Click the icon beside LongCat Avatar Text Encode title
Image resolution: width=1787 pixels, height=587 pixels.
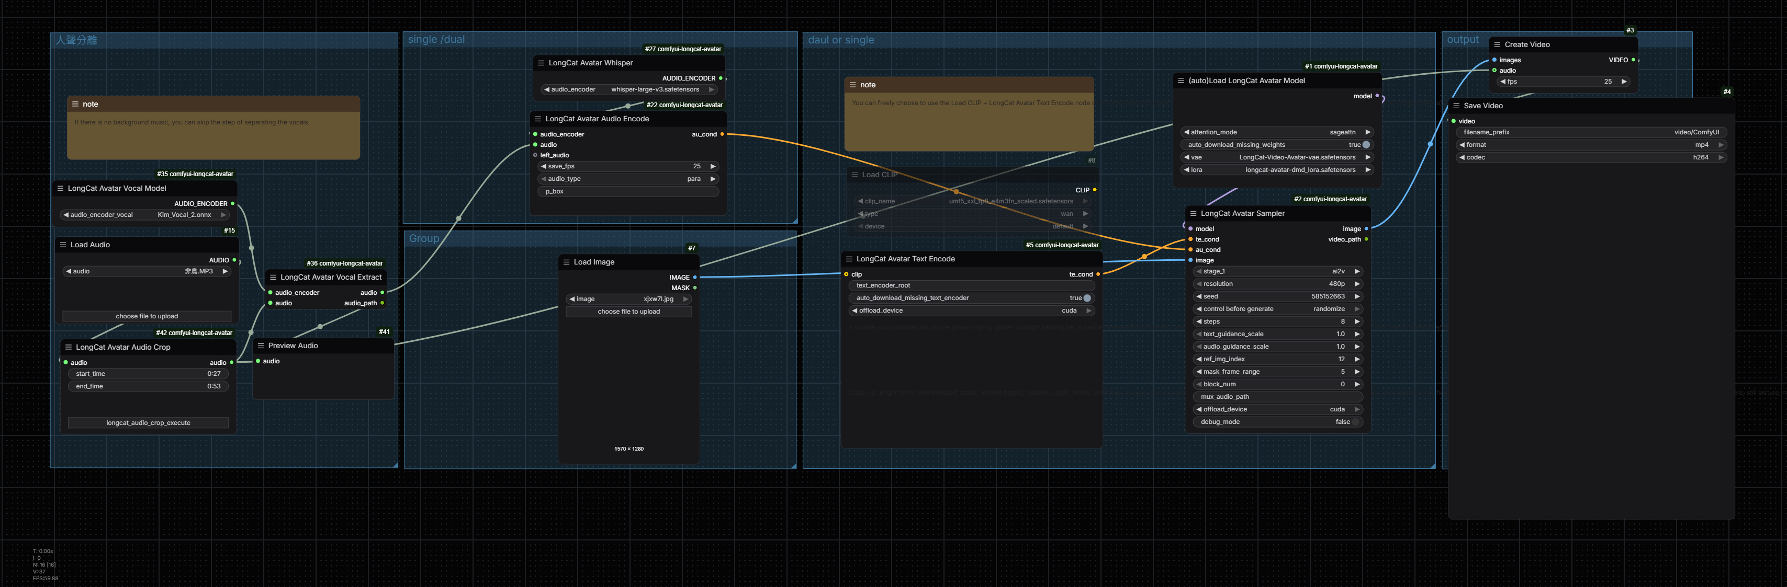(x=849, y=259)
